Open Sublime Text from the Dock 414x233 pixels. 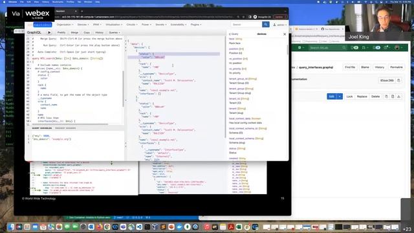tap(163, 227)
